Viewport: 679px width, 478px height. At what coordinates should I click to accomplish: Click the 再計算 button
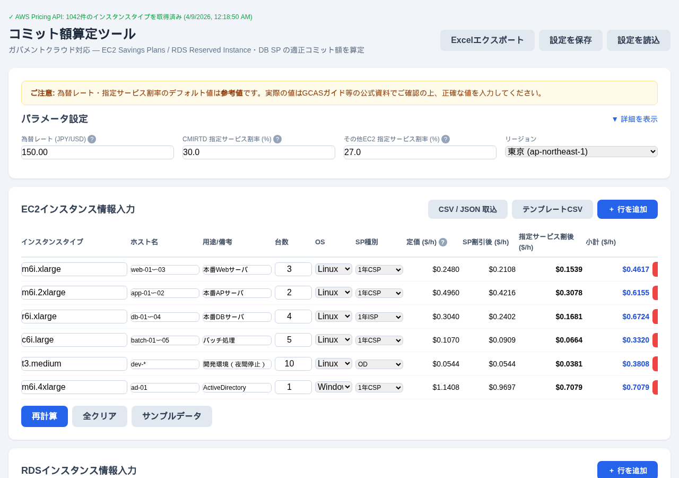click(45, 416)
